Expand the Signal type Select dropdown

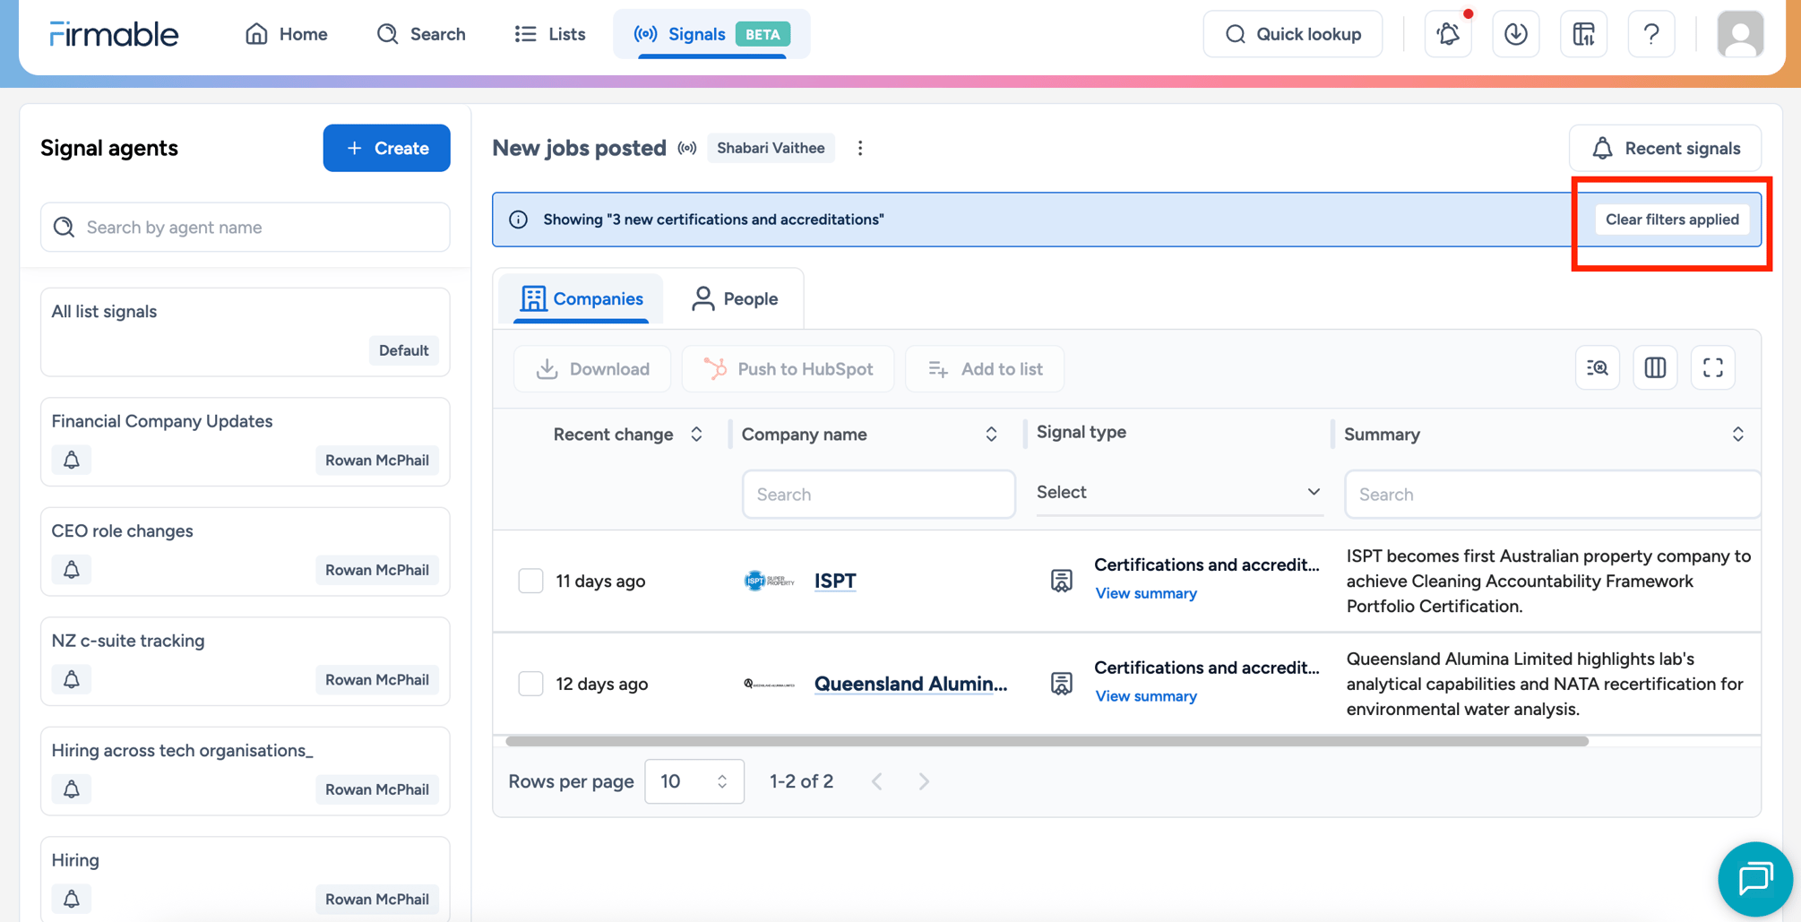(x=1177, y=492)
